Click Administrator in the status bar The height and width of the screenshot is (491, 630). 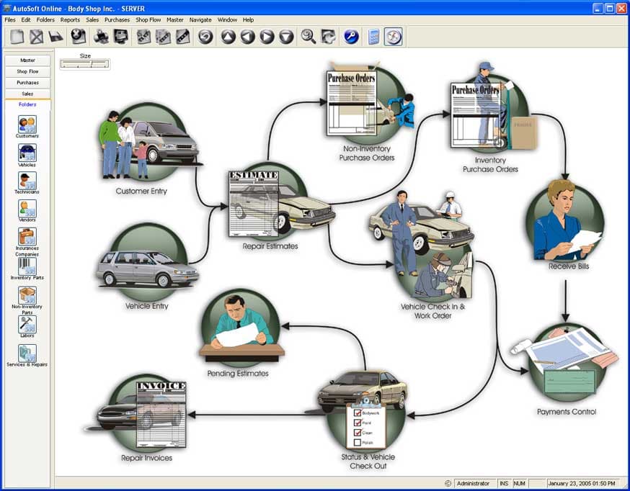(474, 483)
